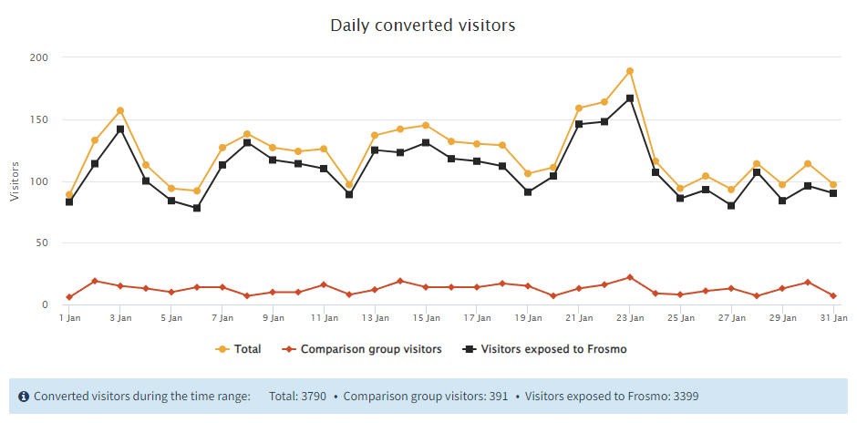This screenshot has width=857, height=423.
Task: Click the info icon in the summary bar
Action: pyautogui.click(x=24, y=397)
